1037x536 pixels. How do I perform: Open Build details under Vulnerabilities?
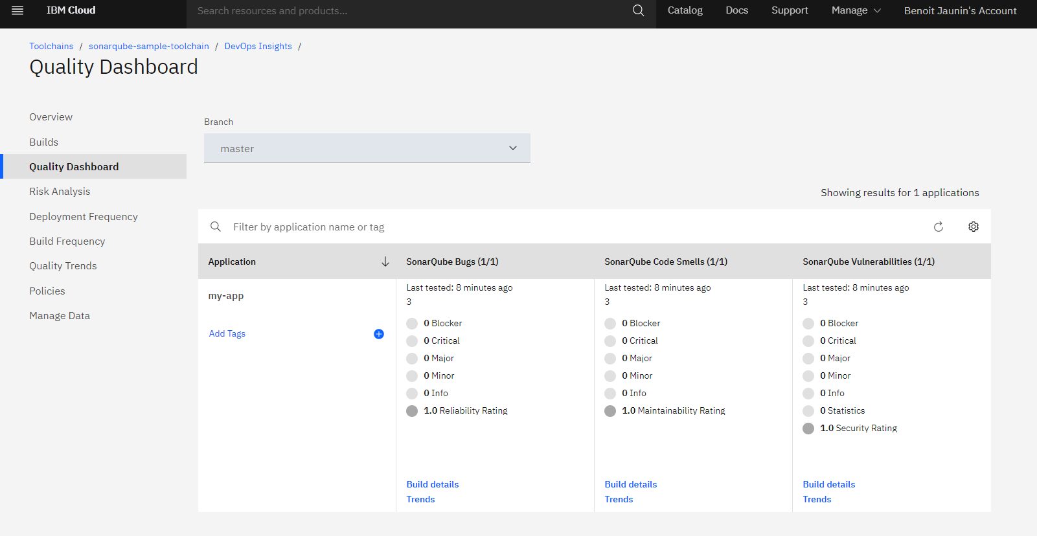(x=828, y=485)
